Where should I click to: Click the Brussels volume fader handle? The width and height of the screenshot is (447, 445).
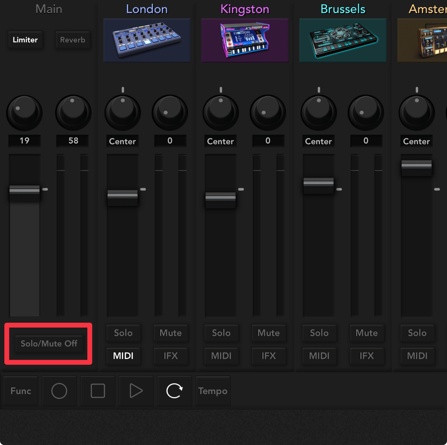click(318, 182)
